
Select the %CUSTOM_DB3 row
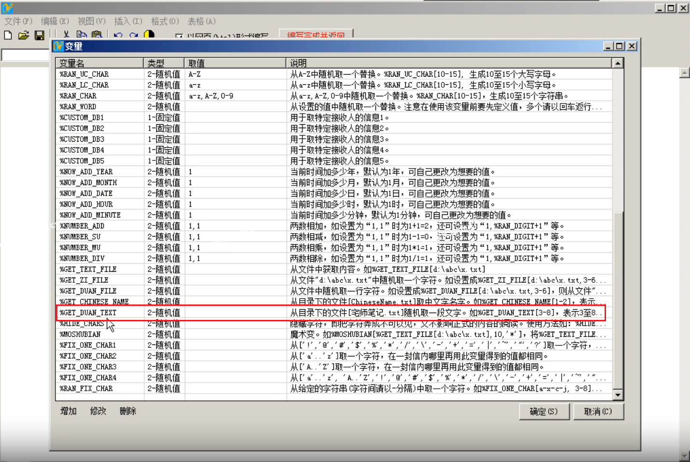(334, 139)
